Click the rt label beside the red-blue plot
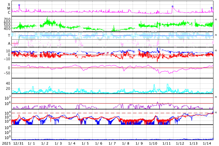The height and width of the screenshot is (146, 219). [x=216, y=51]
